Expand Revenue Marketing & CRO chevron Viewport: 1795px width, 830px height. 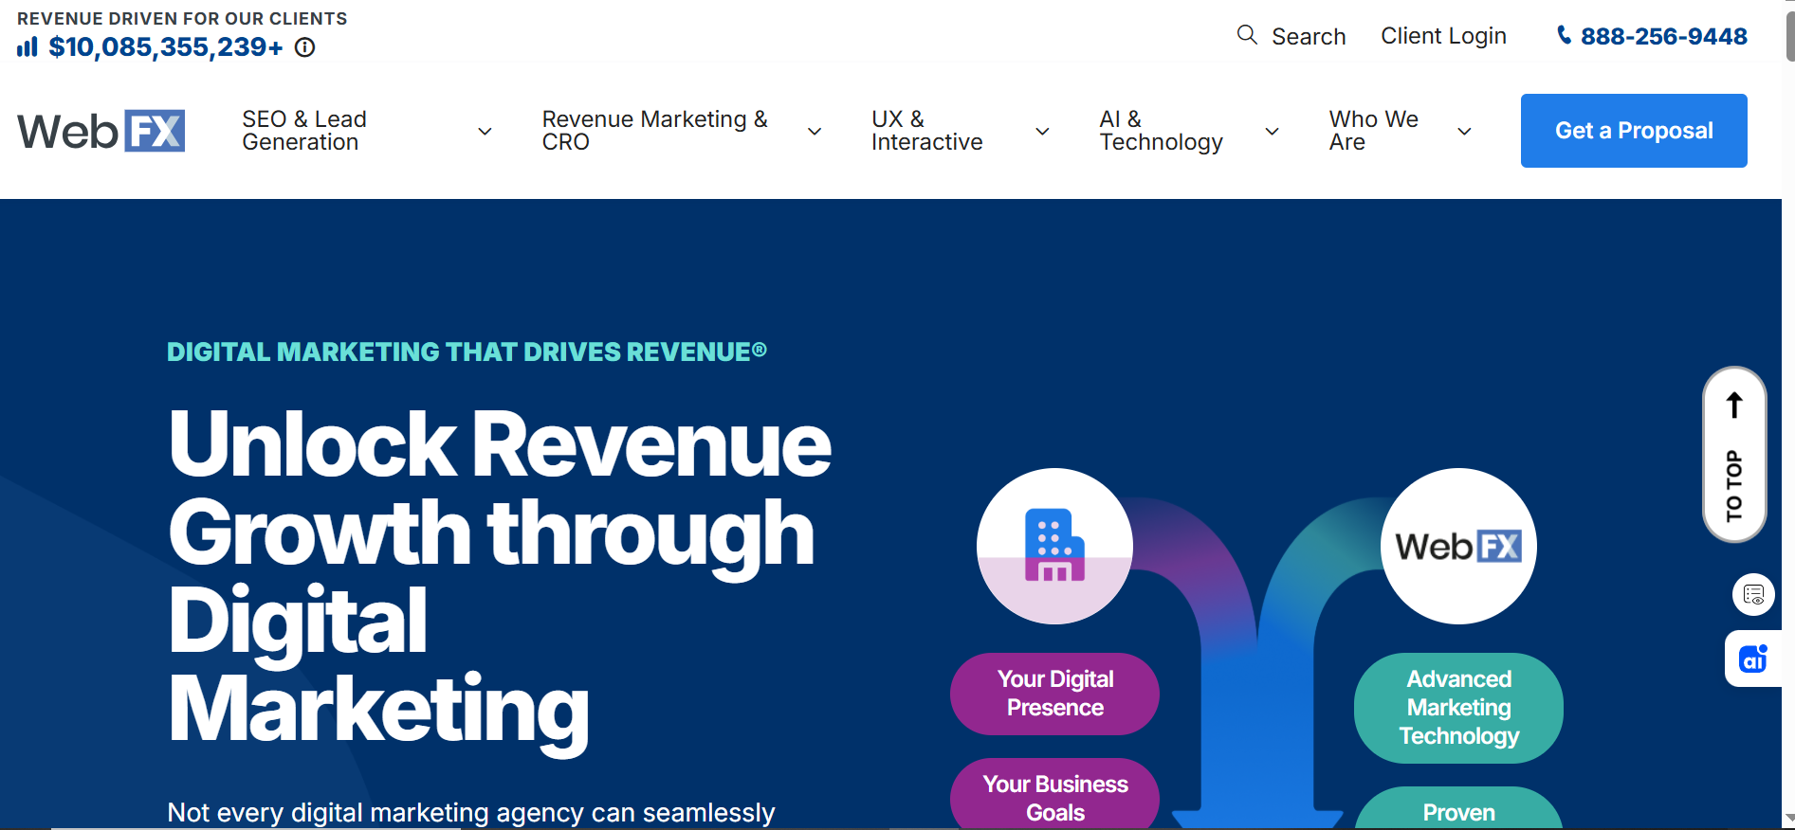click(815, 132)
